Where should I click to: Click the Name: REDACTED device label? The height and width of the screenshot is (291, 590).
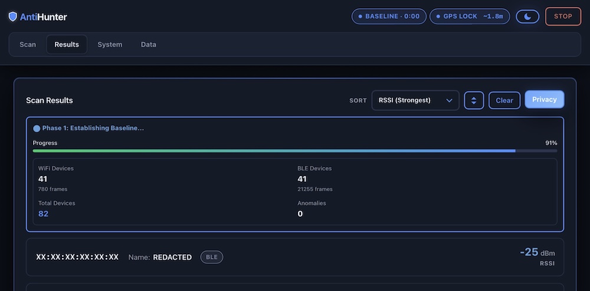pyautogui.click(x=160, y=257)
